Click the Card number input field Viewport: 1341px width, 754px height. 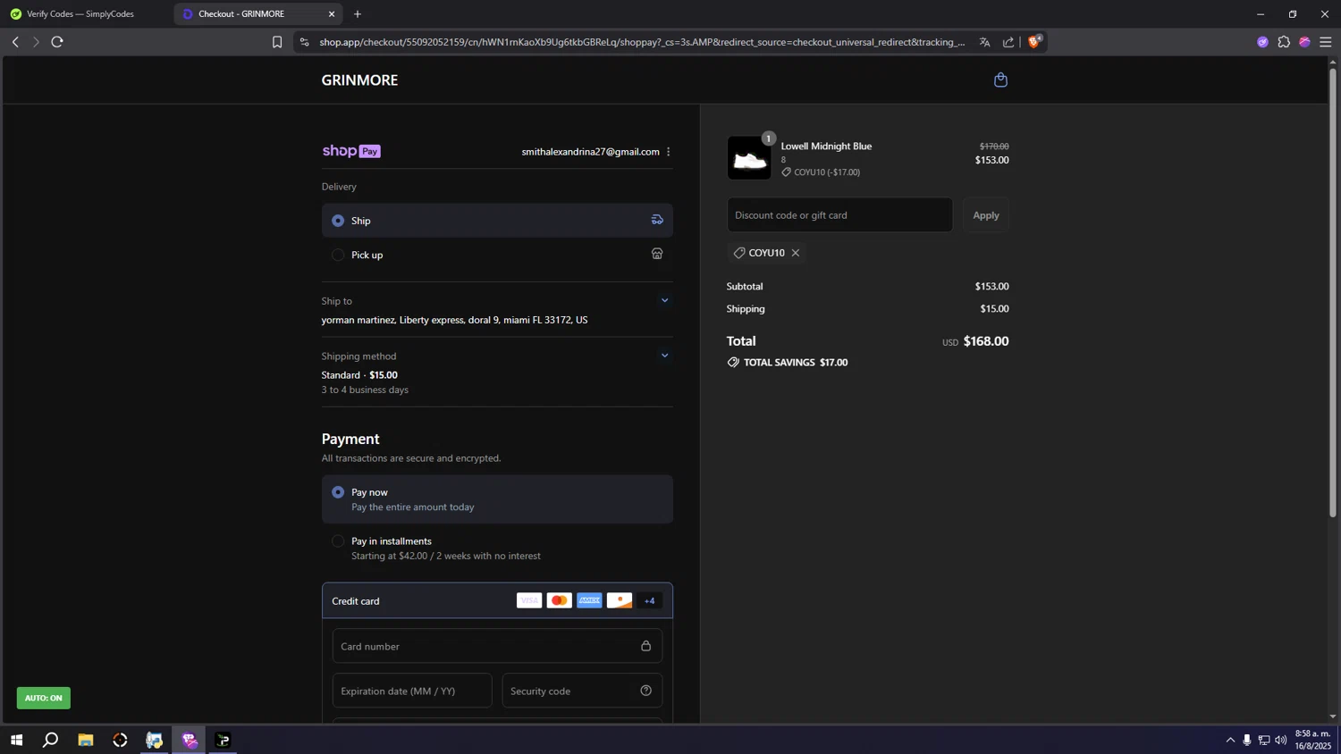click(x=497, y=646)
